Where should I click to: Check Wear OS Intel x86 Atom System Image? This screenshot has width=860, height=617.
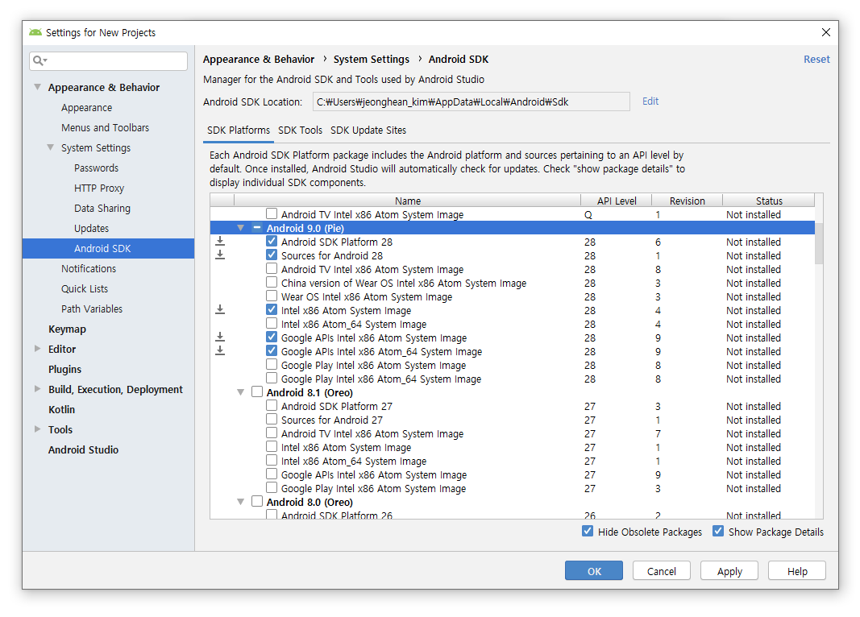tap(272, 296)
